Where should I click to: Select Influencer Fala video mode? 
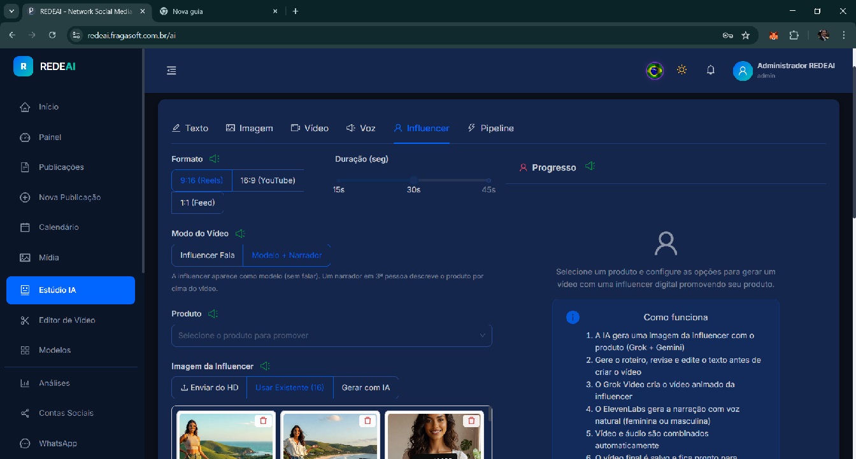pyautogui.click(x=208, y=255)
